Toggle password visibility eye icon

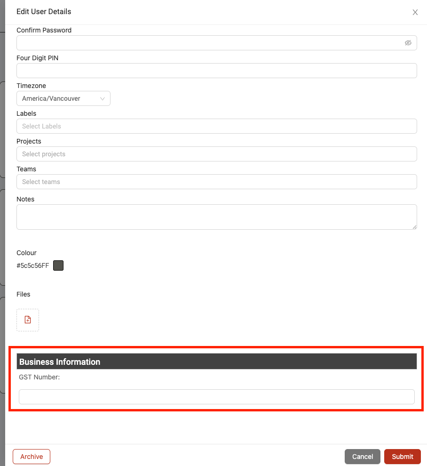coord(408,43)
